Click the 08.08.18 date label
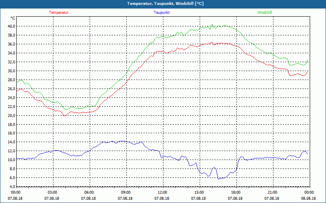Image resolution: width=326 pixels, height=203 pixels. 308,199
